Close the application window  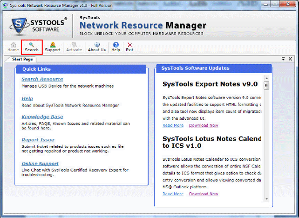(288, 4)
